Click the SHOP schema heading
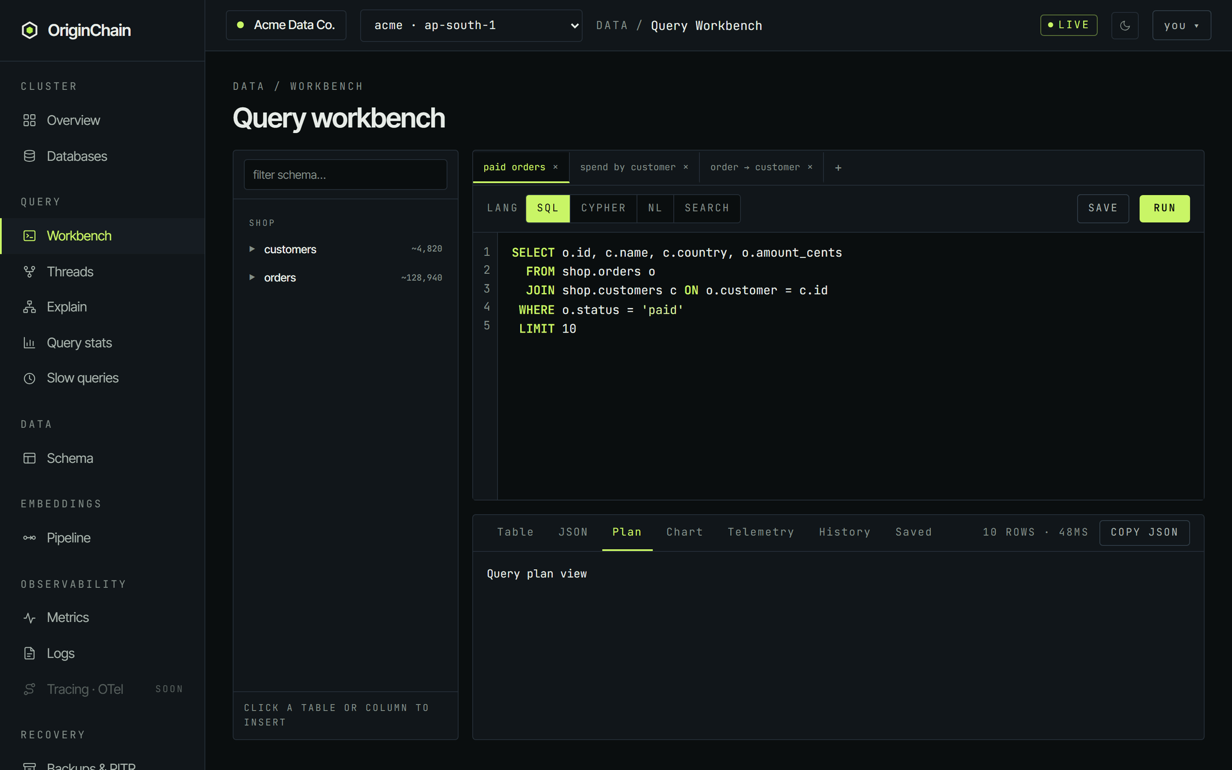The width and height of the screenshot is (1232, 770). [x=262, y=223]
